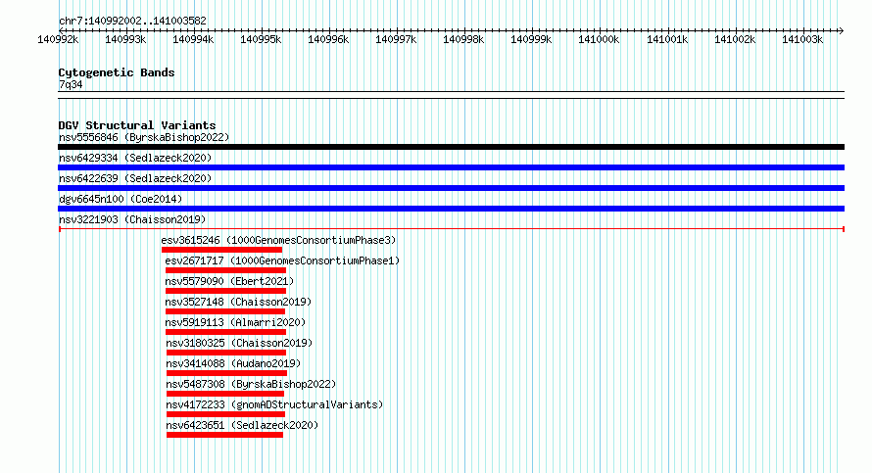The width and height of the screenshot is (872, 473).
Task: Click the blue nsv6422639 variant bar
Action: pos(451,188)
